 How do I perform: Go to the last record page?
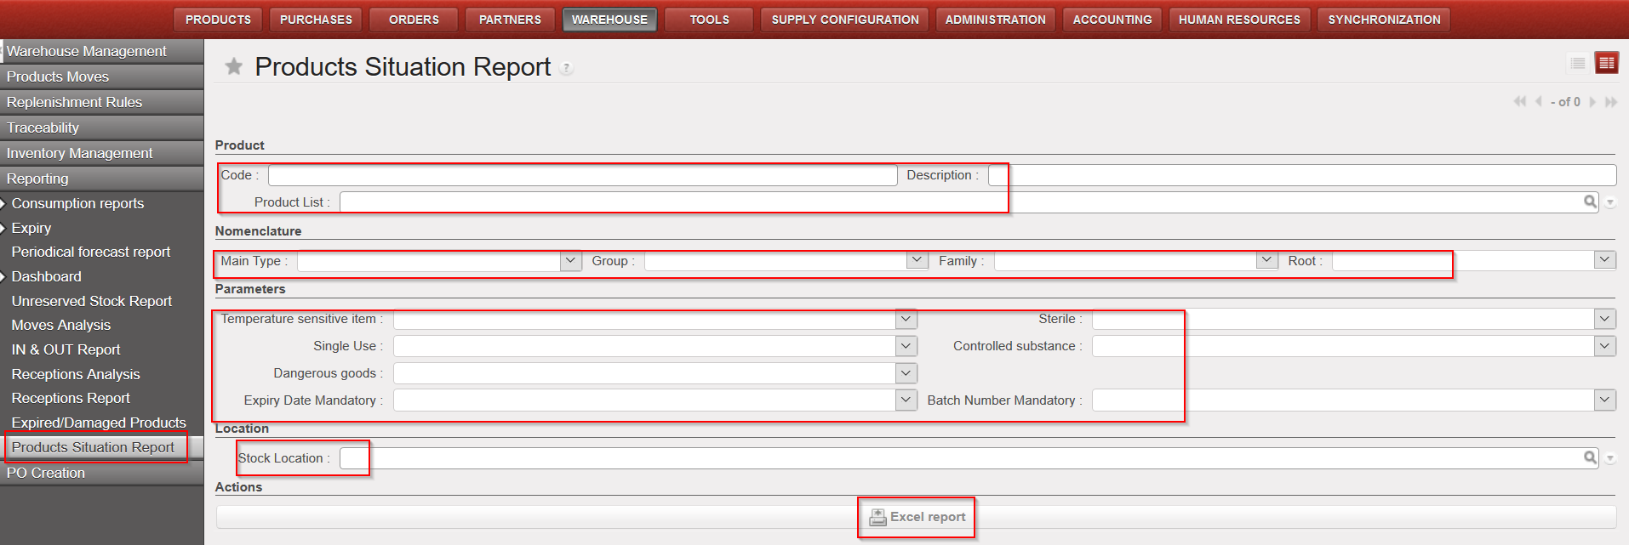[1610, 102]
